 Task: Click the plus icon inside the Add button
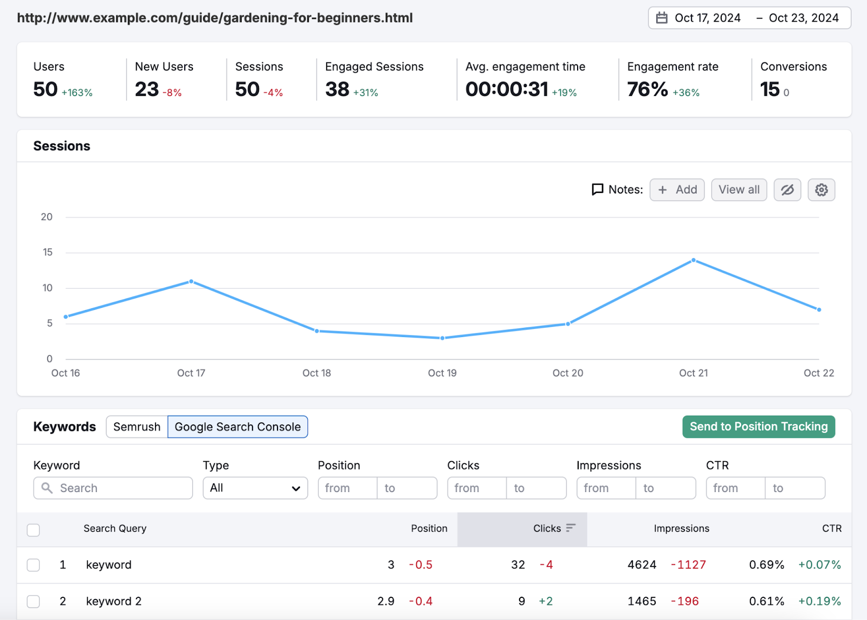[x=663, y=190]
